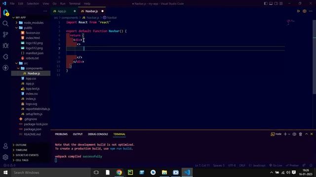316x177 pixels.
Task: Switch to the DEBUG CONSOLE tab
Action: [98, 134]
